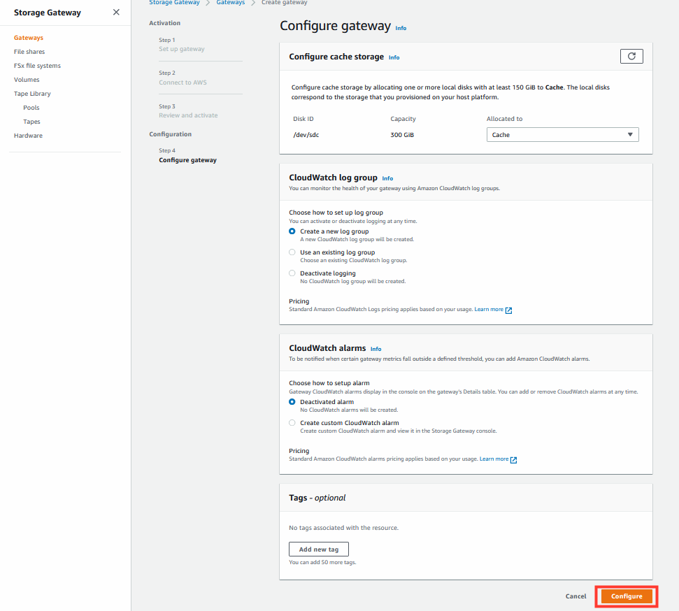Viewport: 679px width, 611px height.
Task: Open the Allocated to Cache dropdown
Action: click(x=562, y=135)
